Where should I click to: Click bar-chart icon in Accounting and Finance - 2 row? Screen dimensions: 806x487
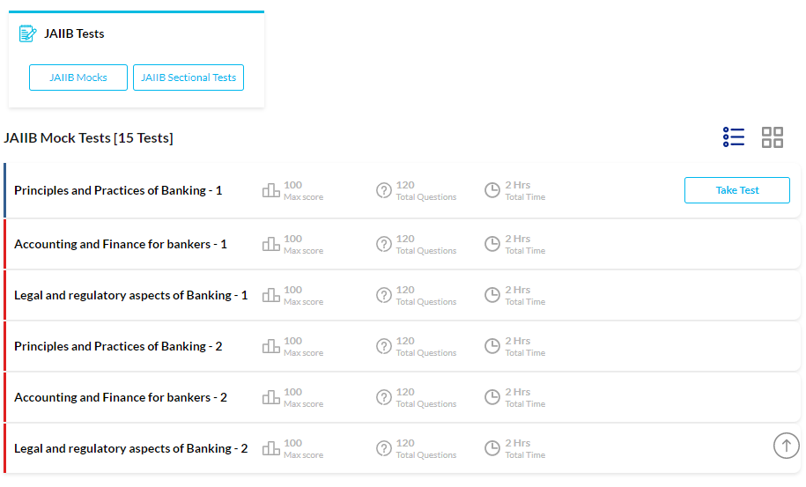[x=271, y=397]
